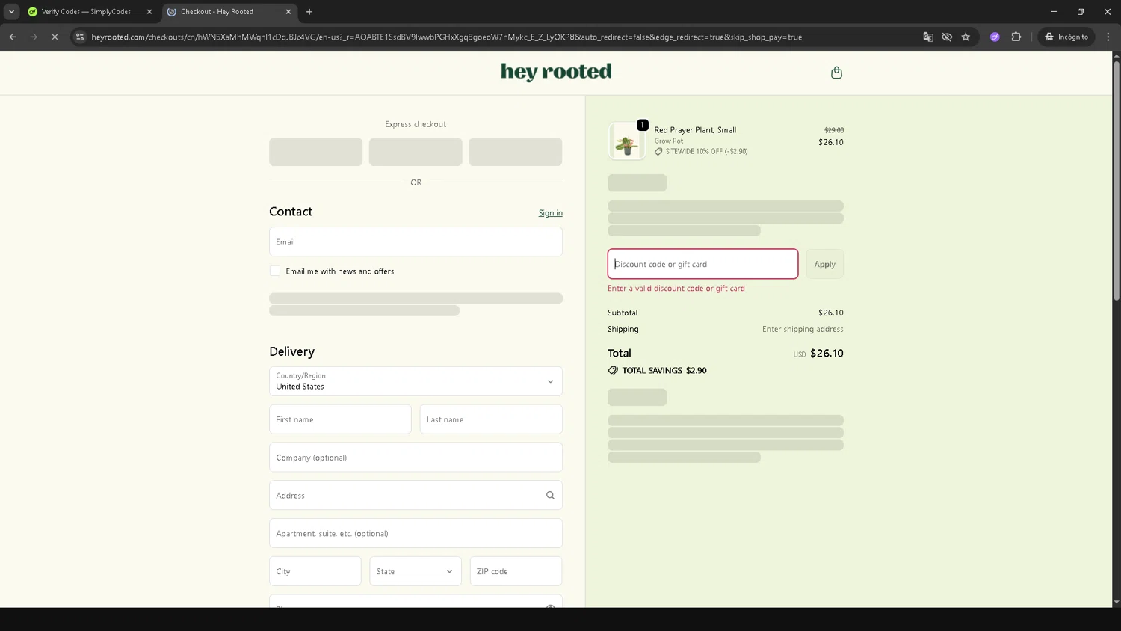The width and height of the screenshot is (1121, 631).
Task: Click the middle express checkout button placeholder
Action: click(416, 152)
